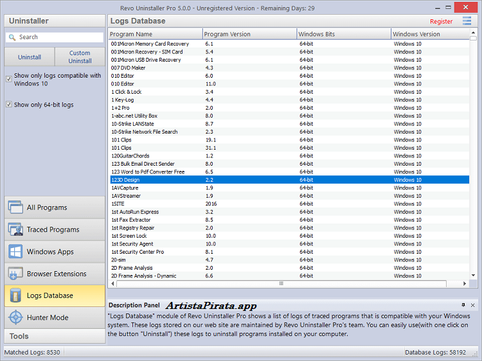Click the Traced Programs sidebar icon
The width and height of the screenshot is (482, 361).
click(x=15, y=229)
